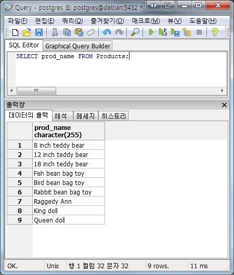Click the cell '8 inch teddy bear'

click(x=69, y=145)
